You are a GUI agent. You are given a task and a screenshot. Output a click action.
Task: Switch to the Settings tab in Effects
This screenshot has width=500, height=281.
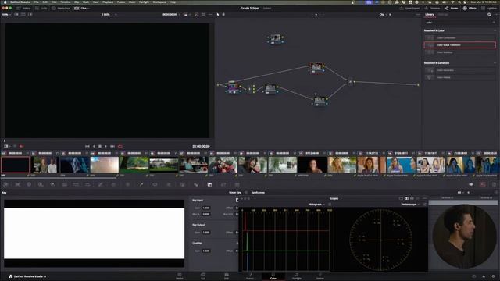pos(443,15)
